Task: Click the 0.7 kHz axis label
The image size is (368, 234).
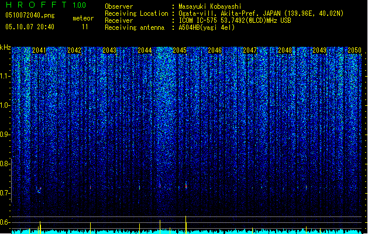Action: pos(5,193)
